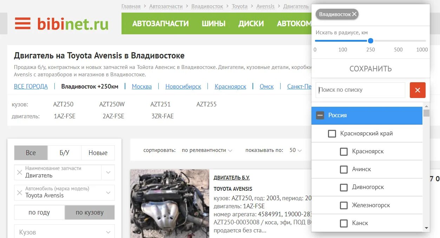Click the radius slider handle at 250
440x238 pixels.
pos(370,41)
